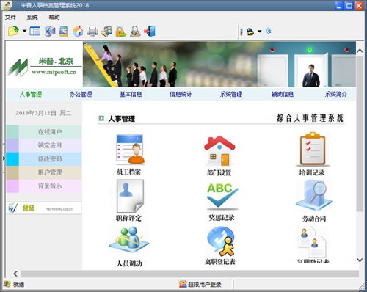Click the 就绪 status bar text
Screen dimensions: 367x292
(x=18, y=285)
